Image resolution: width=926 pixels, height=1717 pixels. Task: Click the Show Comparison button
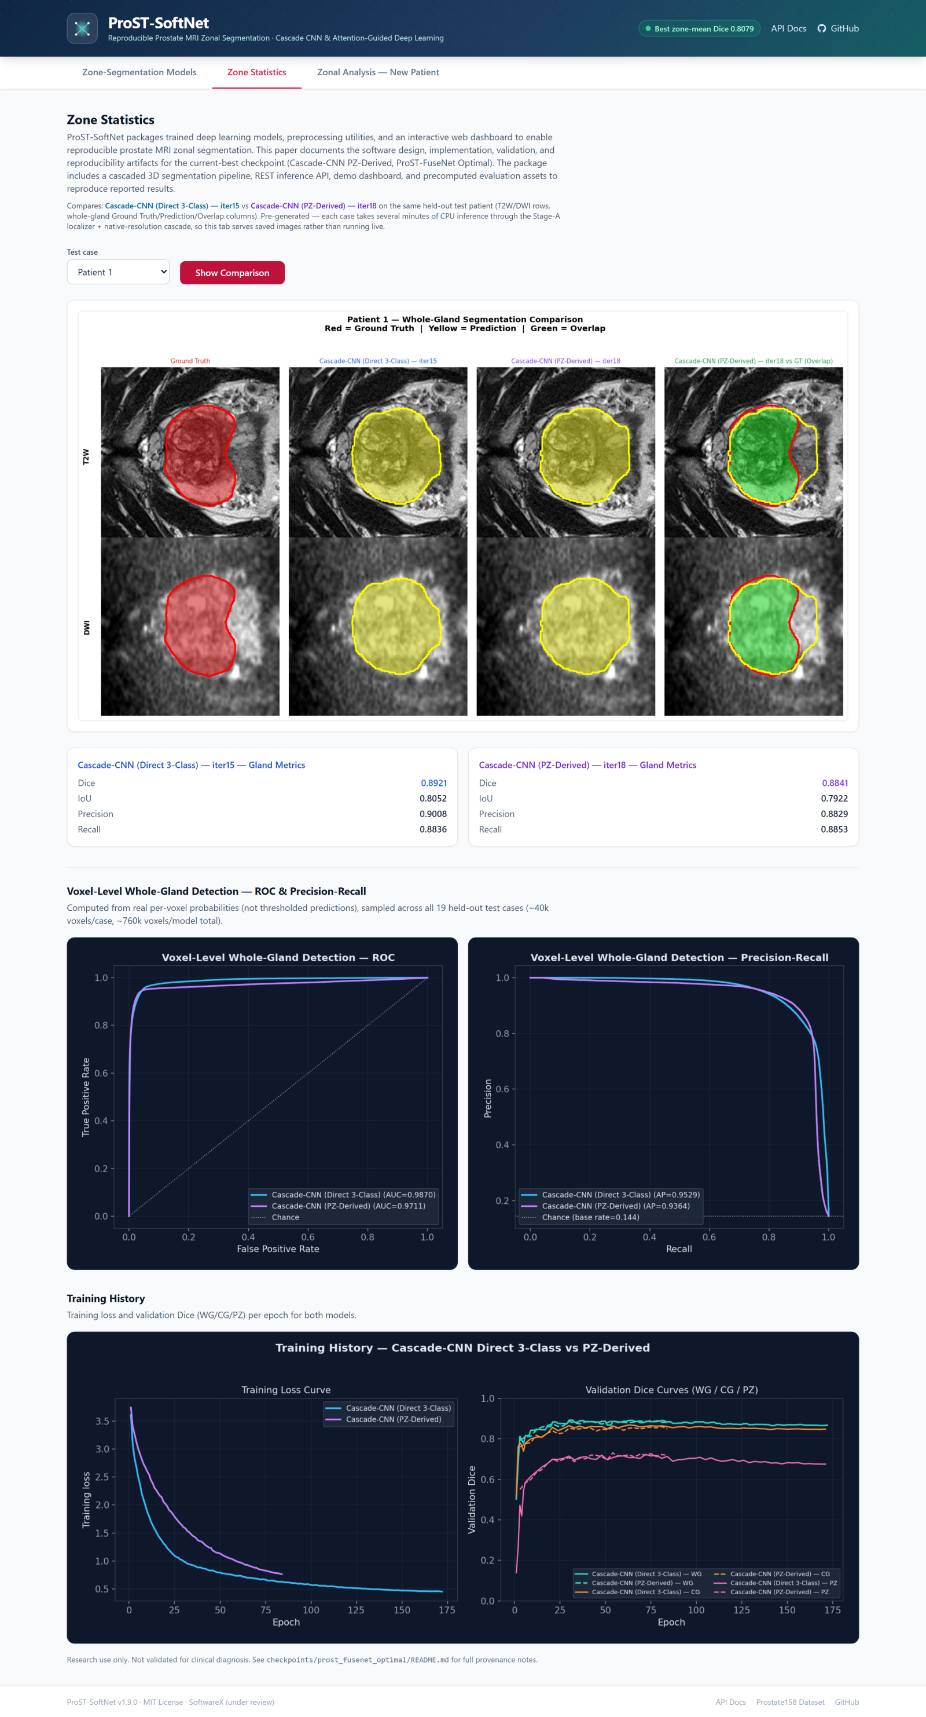coord(232,273)
